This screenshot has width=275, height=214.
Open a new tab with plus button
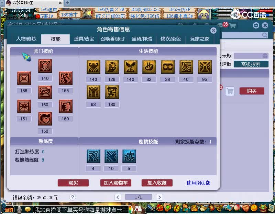pos(67,2)
